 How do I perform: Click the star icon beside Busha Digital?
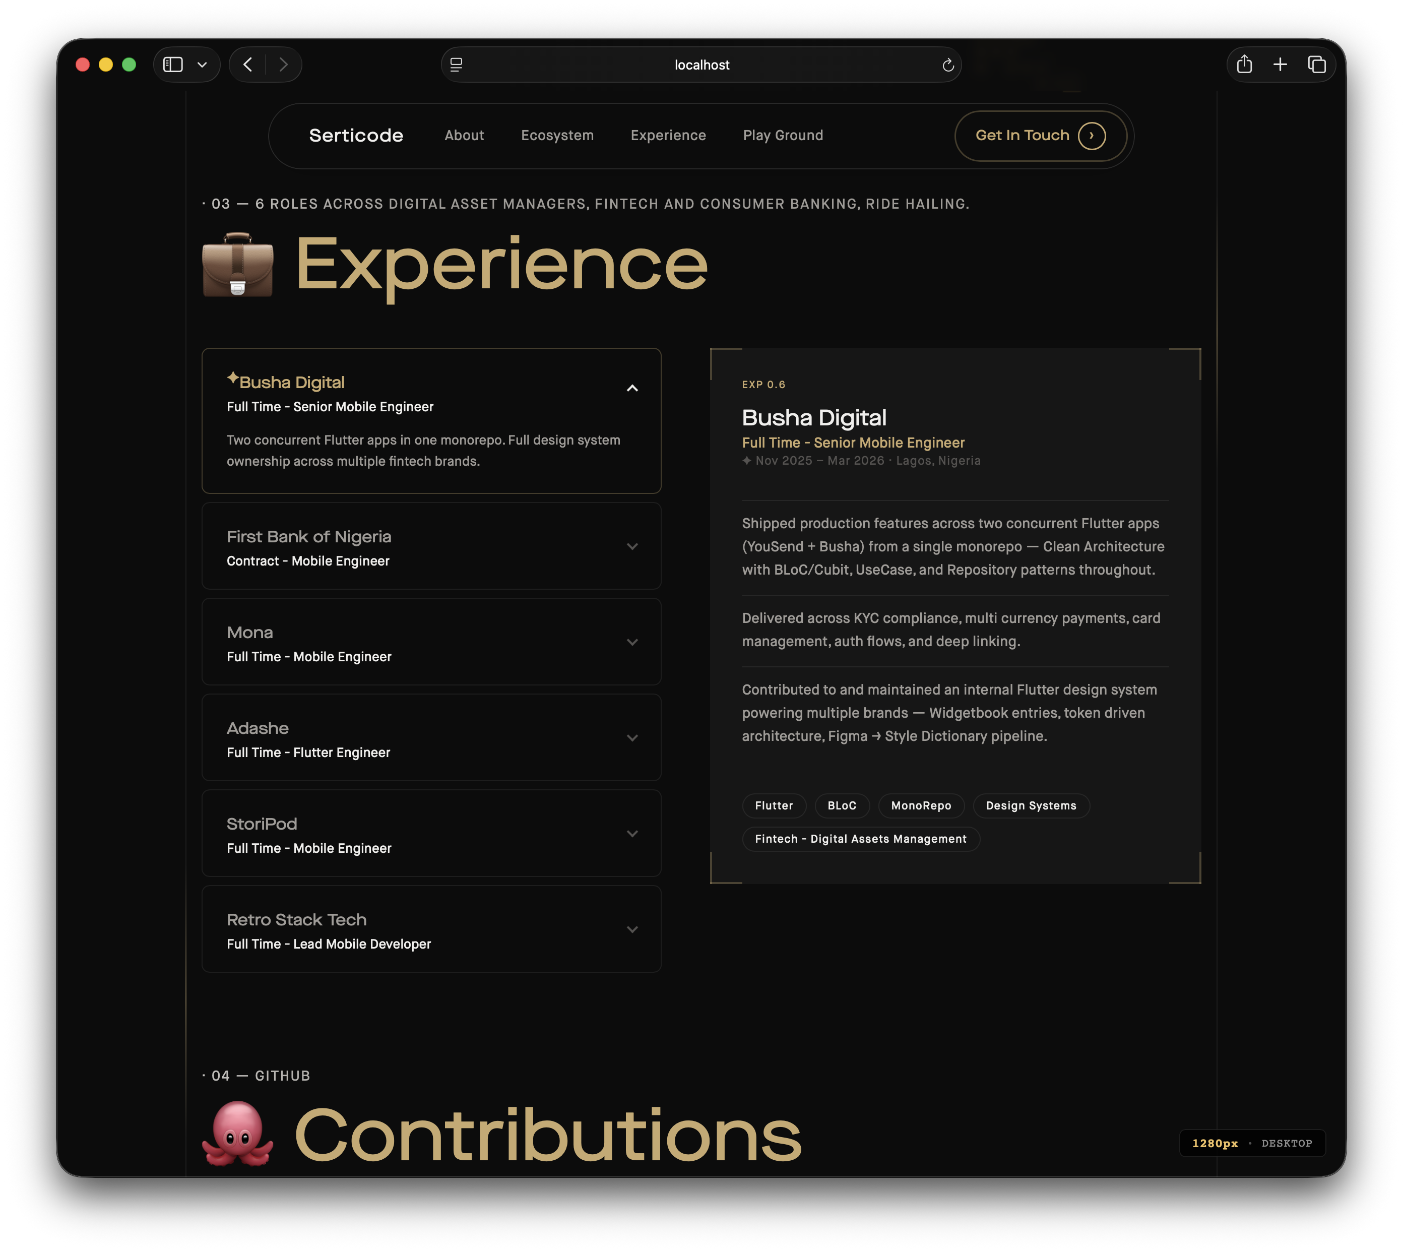pyautogui.click(x=233, y=377)
